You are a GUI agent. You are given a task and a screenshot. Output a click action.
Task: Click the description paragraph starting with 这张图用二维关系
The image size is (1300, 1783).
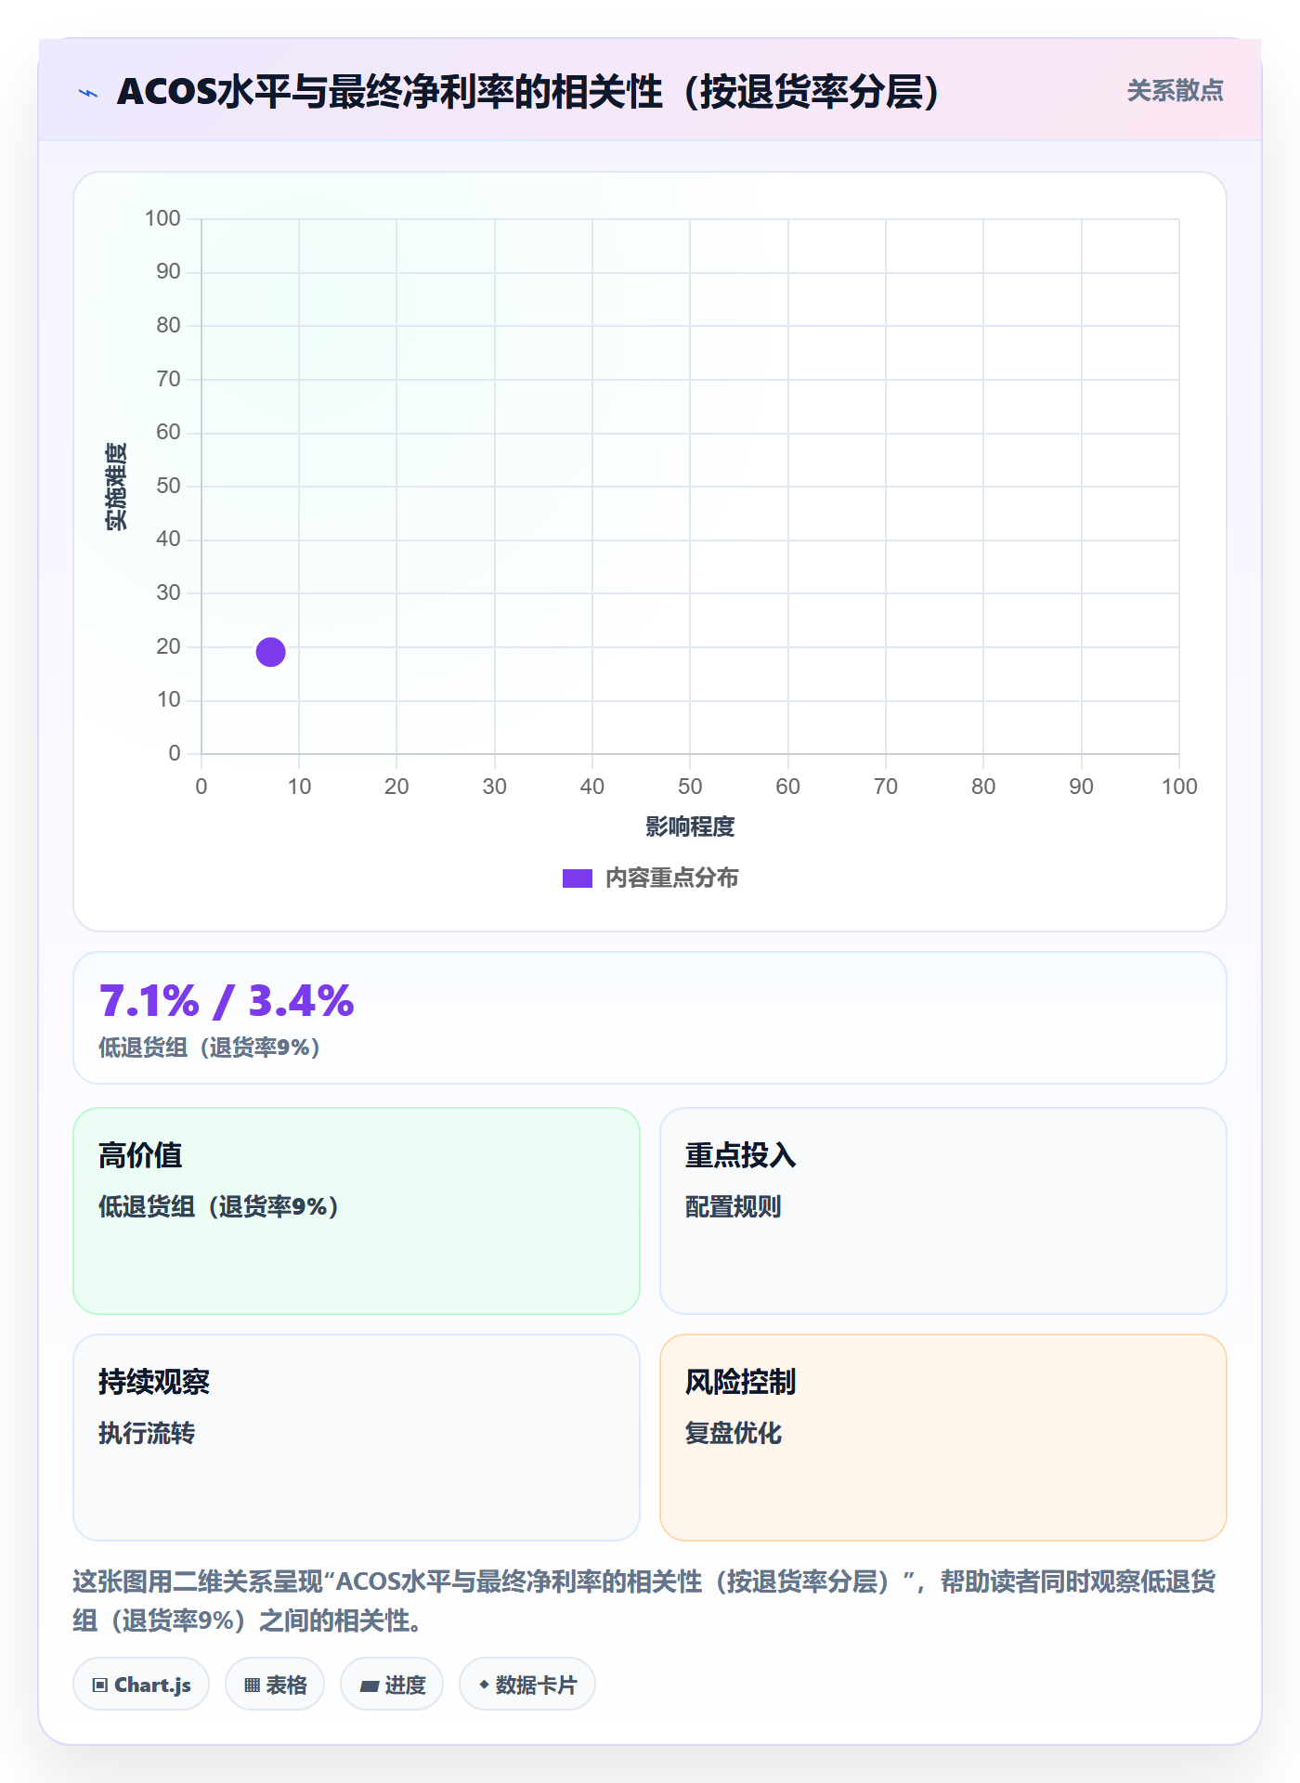click(644, 1601)
